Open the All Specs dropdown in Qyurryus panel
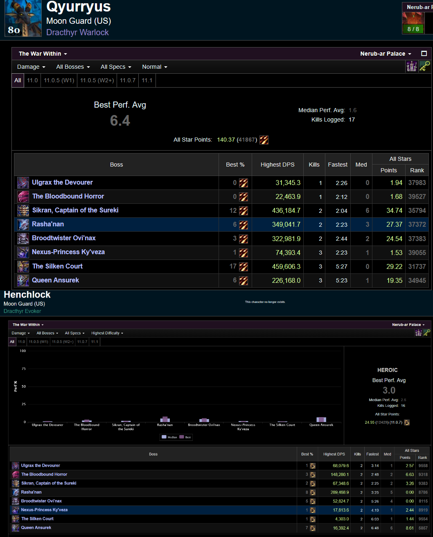 (116, 67)
